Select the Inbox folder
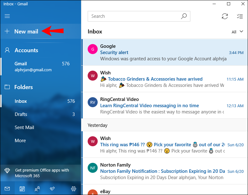The image size is (248, 195). click(x=41, y=101)
